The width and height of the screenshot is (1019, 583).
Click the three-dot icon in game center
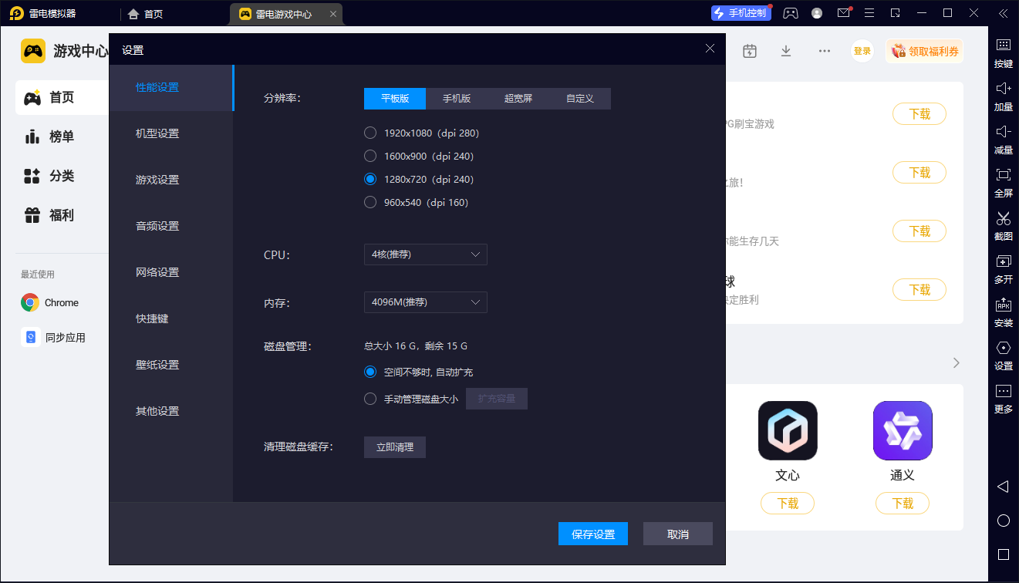[x=825, y=51]
